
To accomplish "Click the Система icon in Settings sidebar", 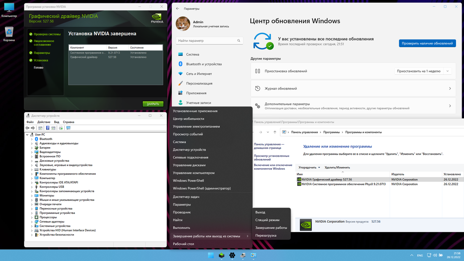I will coord(181,54).
